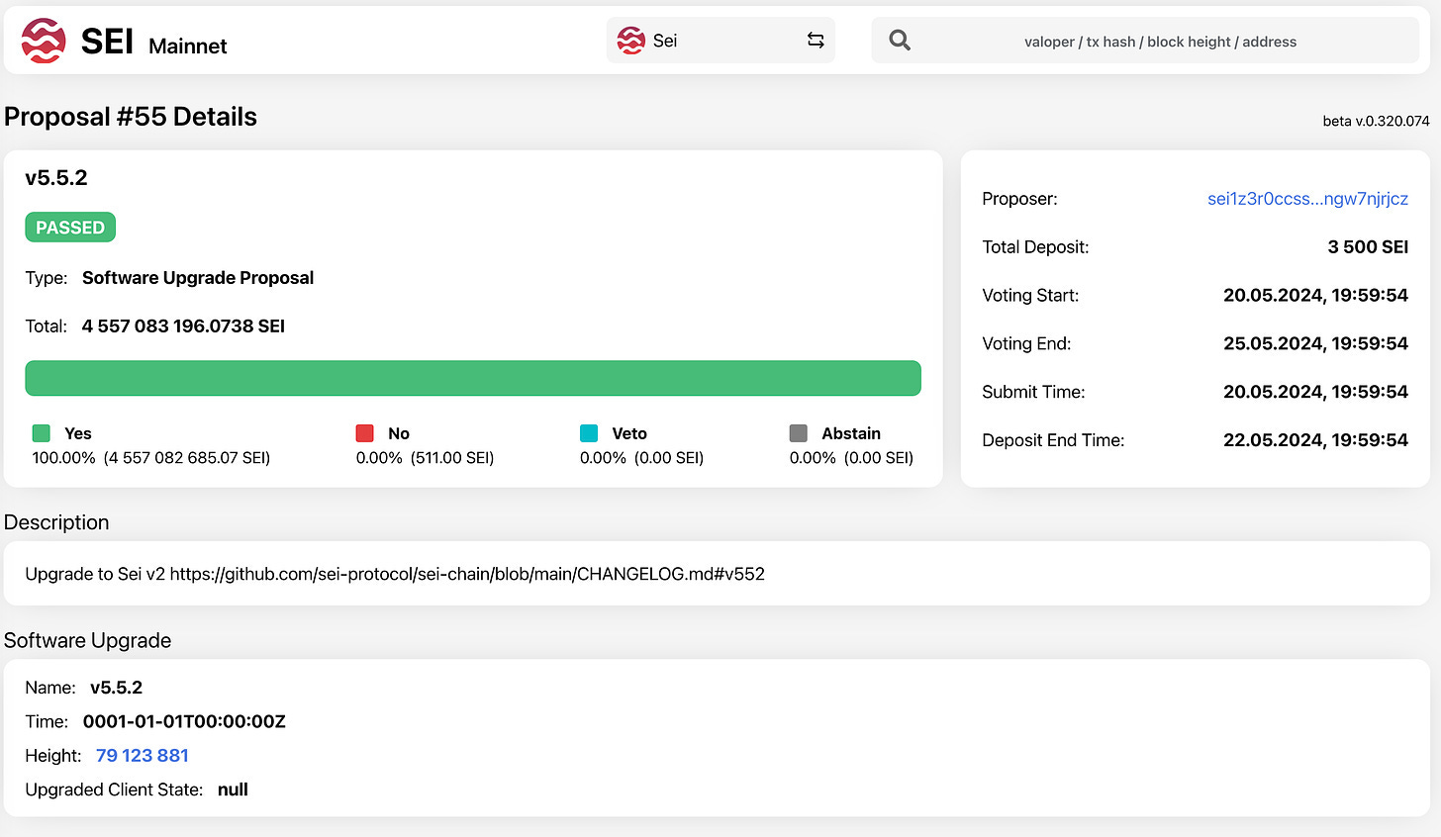This screenshot has height=837, width=1441.
Task: Click the red No color swatch
Action: pyautogui.click(x=365, y=433)
